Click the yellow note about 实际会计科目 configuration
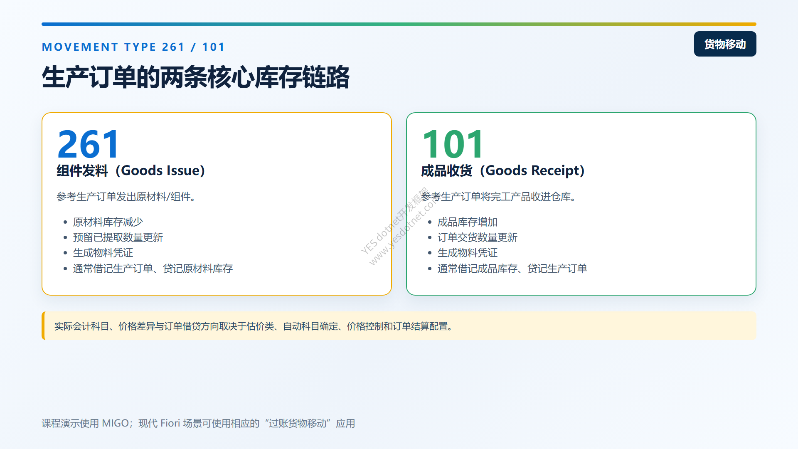This screenshot has width=798, height=449. pyautogui.click(x=399, y=326)
